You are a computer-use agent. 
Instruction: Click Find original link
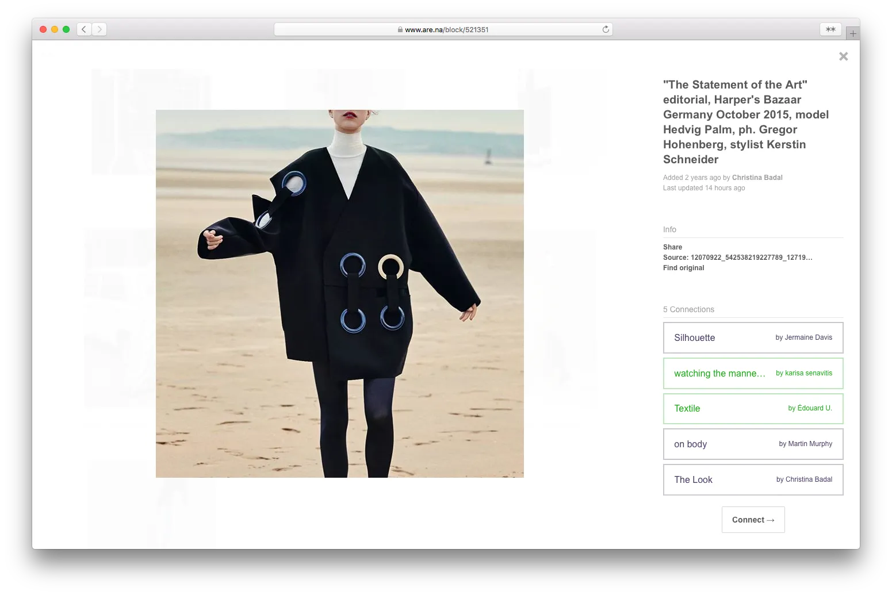[683, 268]
